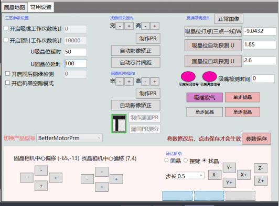Screen dimensions: 279x206
Task: Click 找晶相机 offset left minus button
Action: [x=88, y=179]
